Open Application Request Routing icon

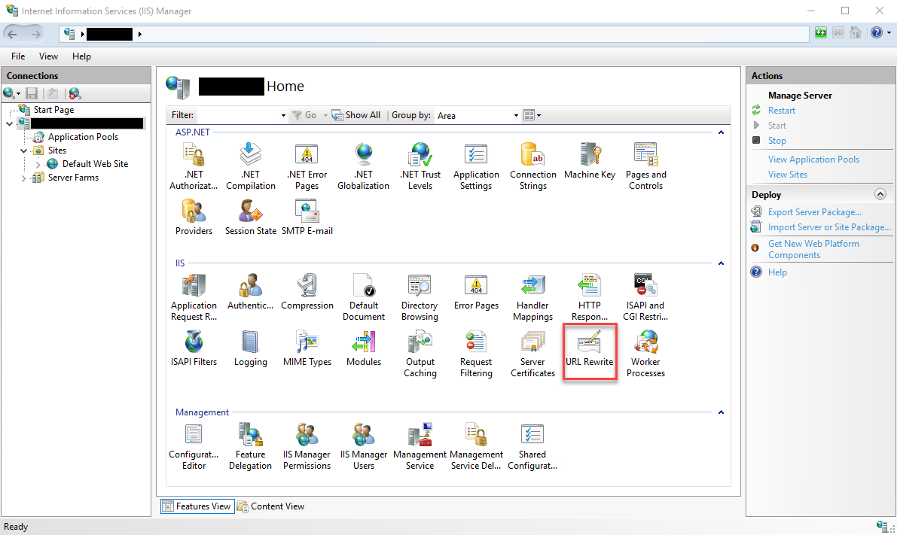194,297
